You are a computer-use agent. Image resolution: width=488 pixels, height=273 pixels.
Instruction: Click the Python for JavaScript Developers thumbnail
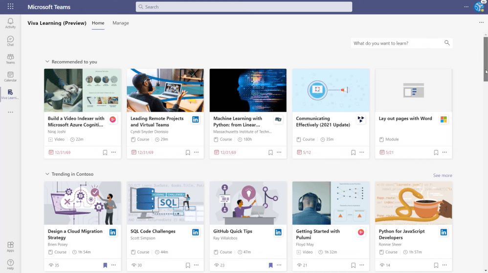tap(413, 203)
